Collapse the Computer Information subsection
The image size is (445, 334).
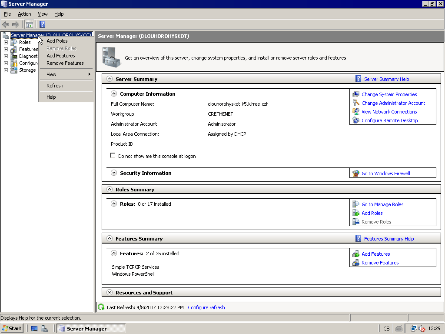pyautogui.click(x=114, y=94)
